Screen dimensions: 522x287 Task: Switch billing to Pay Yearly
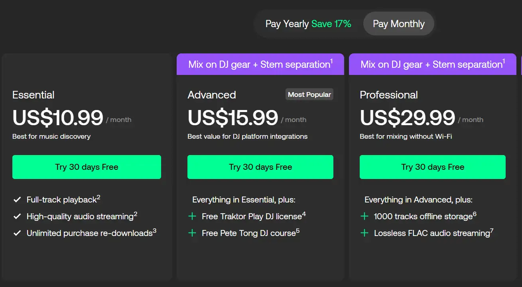coord(308,24)
